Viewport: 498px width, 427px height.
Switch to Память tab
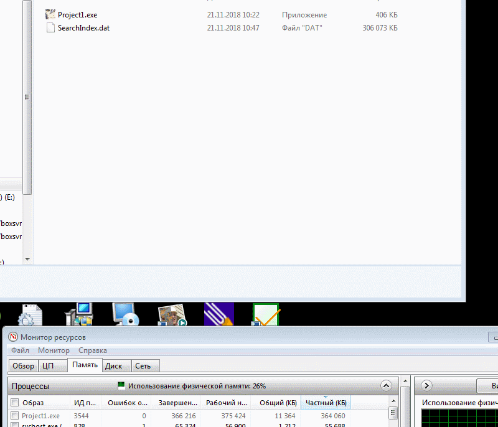pyautogui.click(x=85, y=365)
